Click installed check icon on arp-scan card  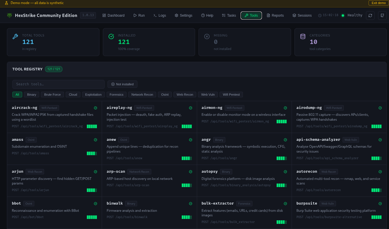(x=190, y=172)
